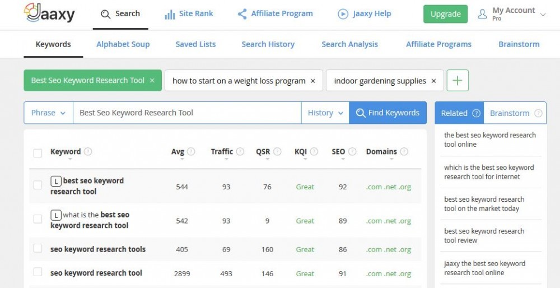This screenshot has width=560, height=288.
Task: Sort by KQI column arrow
Action: pyautogui.click(x=305, y=159)
